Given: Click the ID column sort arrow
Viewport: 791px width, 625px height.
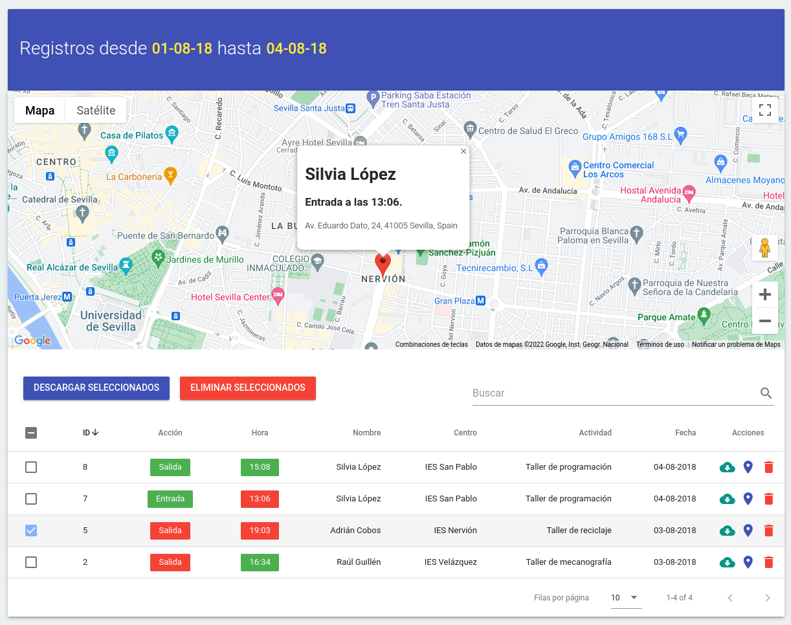Looking at the screenshot, I should click(95, 433).
